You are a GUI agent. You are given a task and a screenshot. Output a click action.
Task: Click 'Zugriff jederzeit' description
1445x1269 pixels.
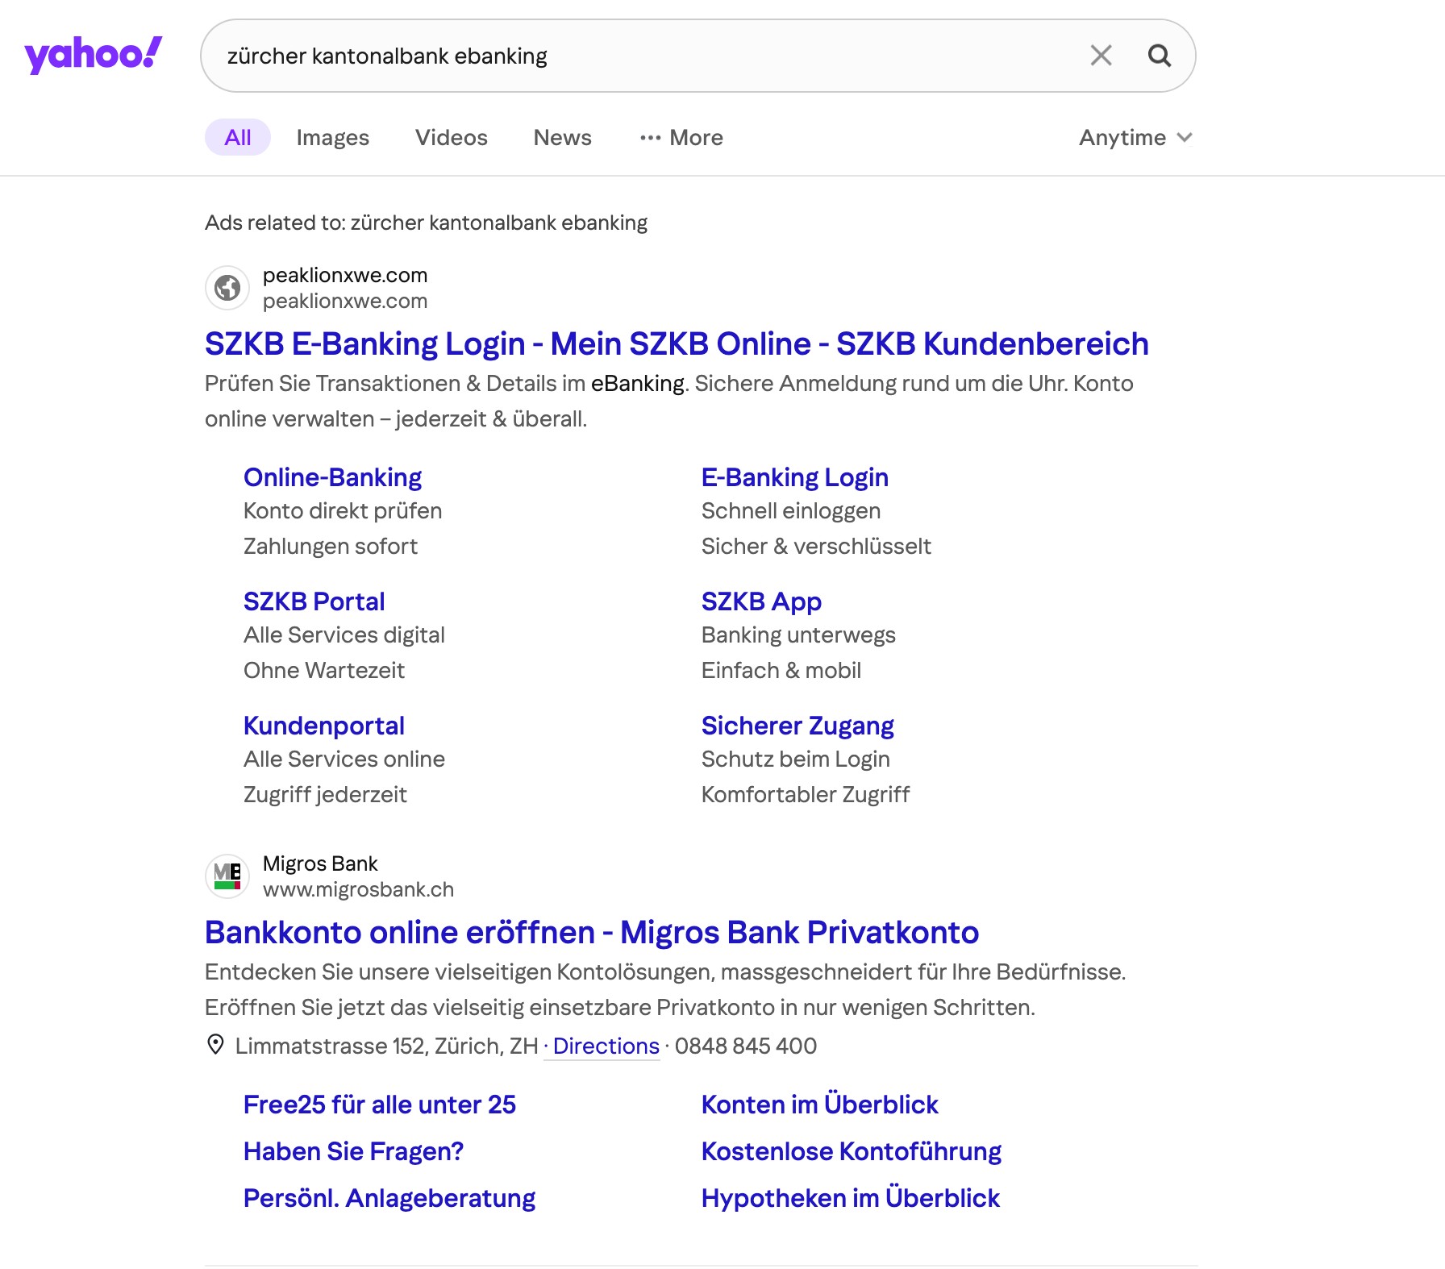click(x=325, y=795)
